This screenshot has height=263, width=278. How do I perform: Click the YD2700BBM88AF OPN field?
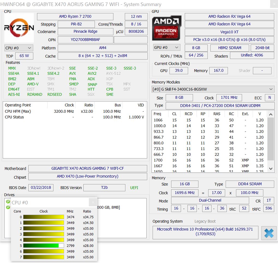point(86,40)
